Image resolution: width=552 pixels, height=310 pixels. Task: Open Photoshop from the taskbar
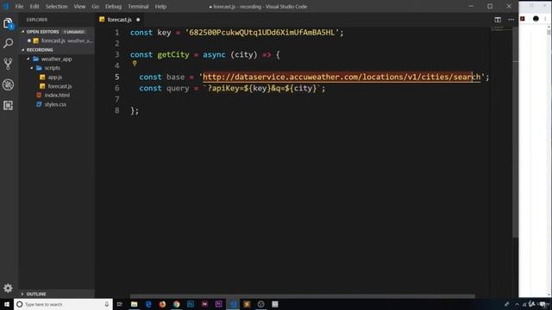191,304
